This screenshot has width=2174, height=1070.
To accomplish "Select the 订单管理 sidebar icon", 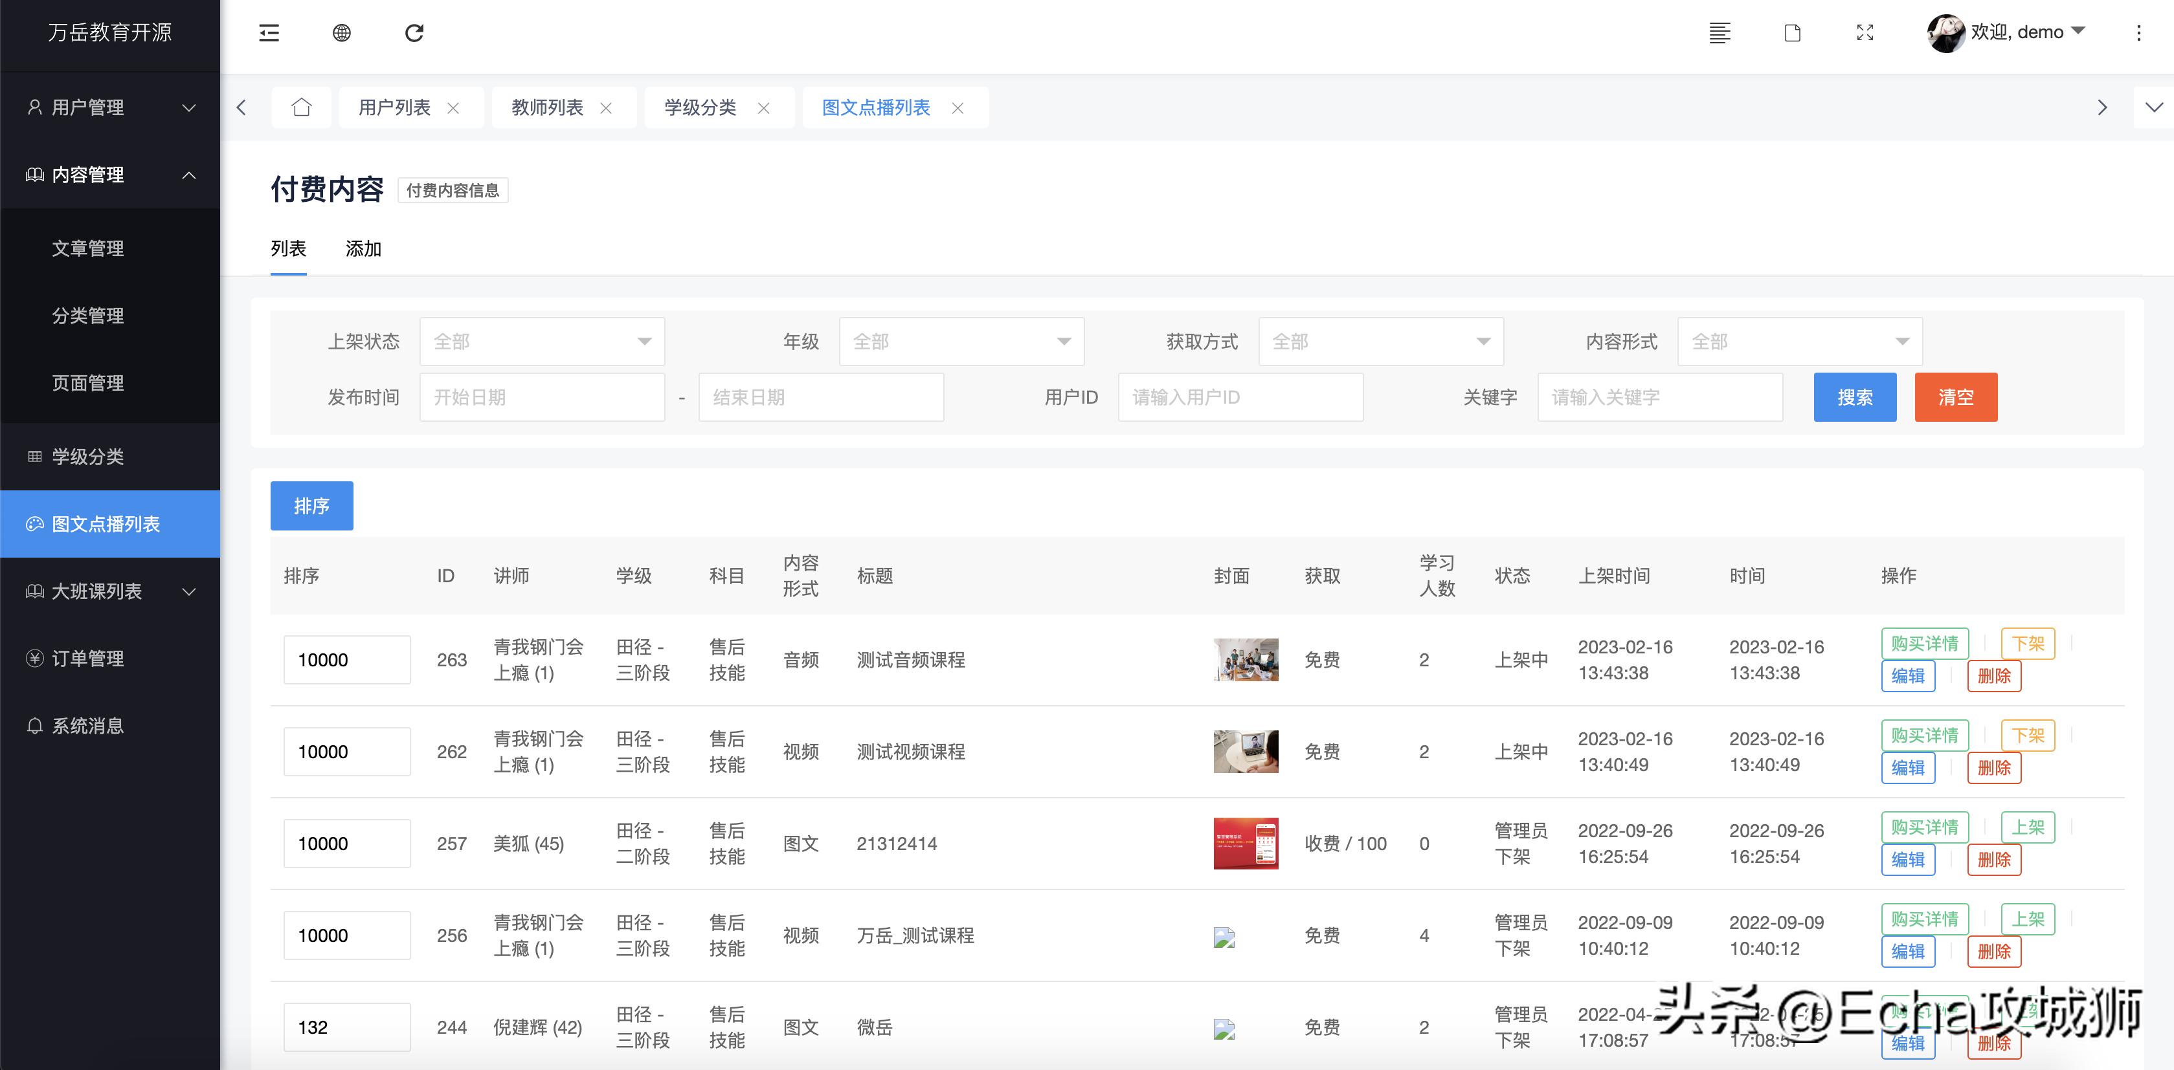I will tap(34, 659).
